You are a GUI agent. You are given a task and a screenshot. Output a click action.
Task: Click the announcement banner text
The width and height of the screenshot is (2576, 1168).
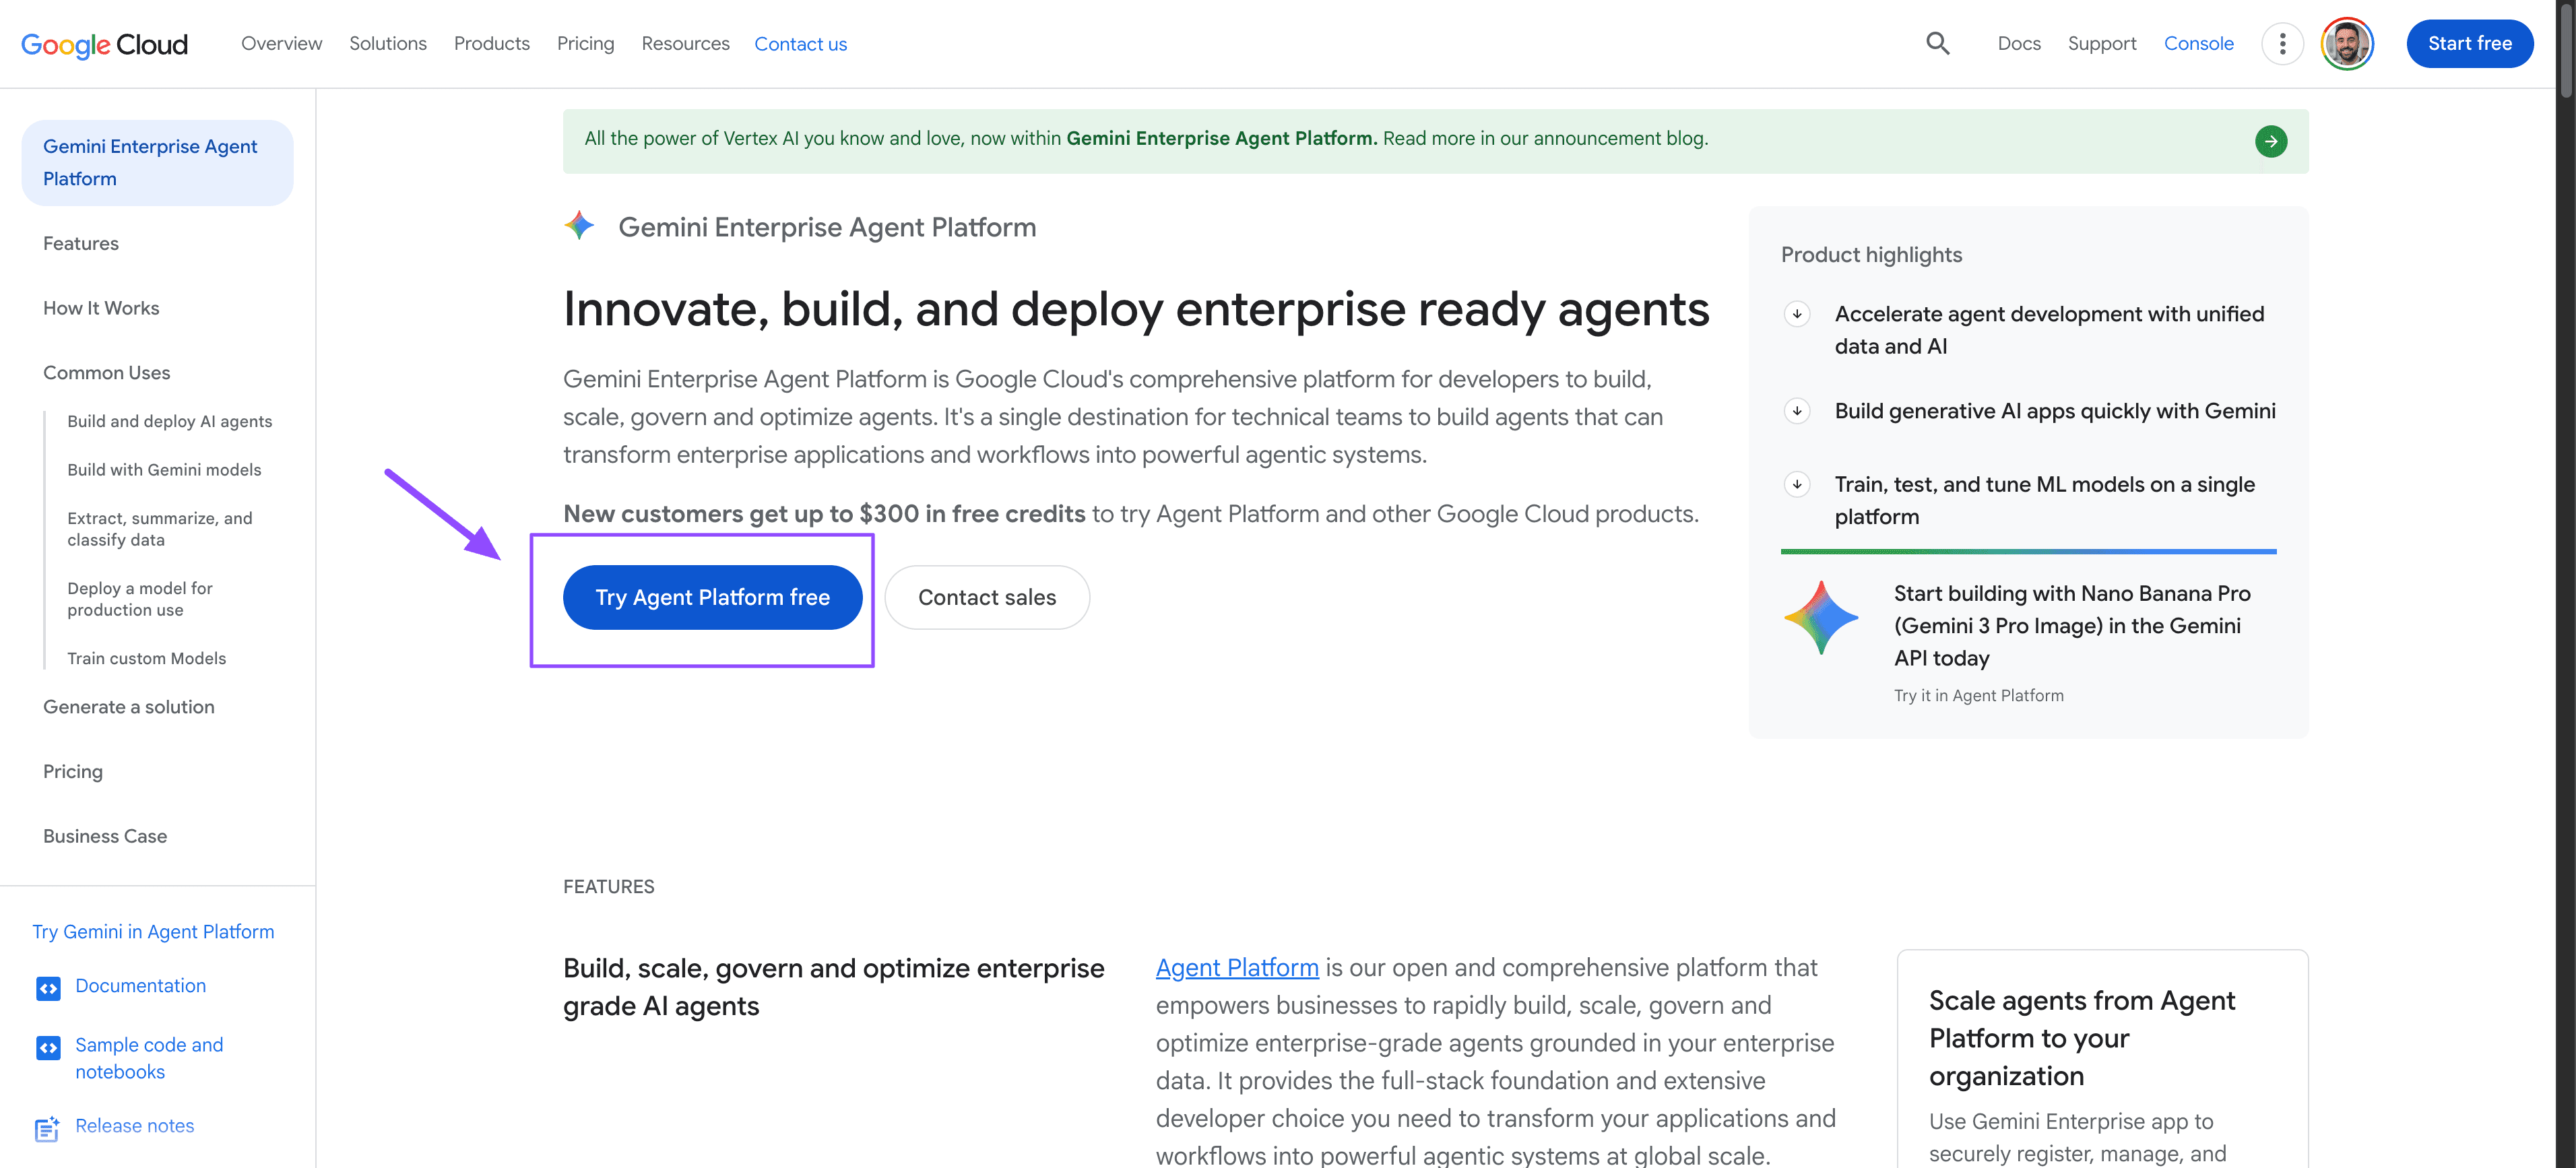[1146, 138]
